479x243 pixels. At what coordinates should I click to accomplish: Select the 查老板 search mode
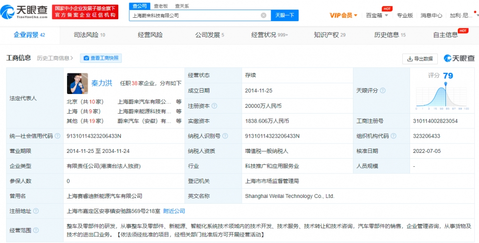point(160,6)
